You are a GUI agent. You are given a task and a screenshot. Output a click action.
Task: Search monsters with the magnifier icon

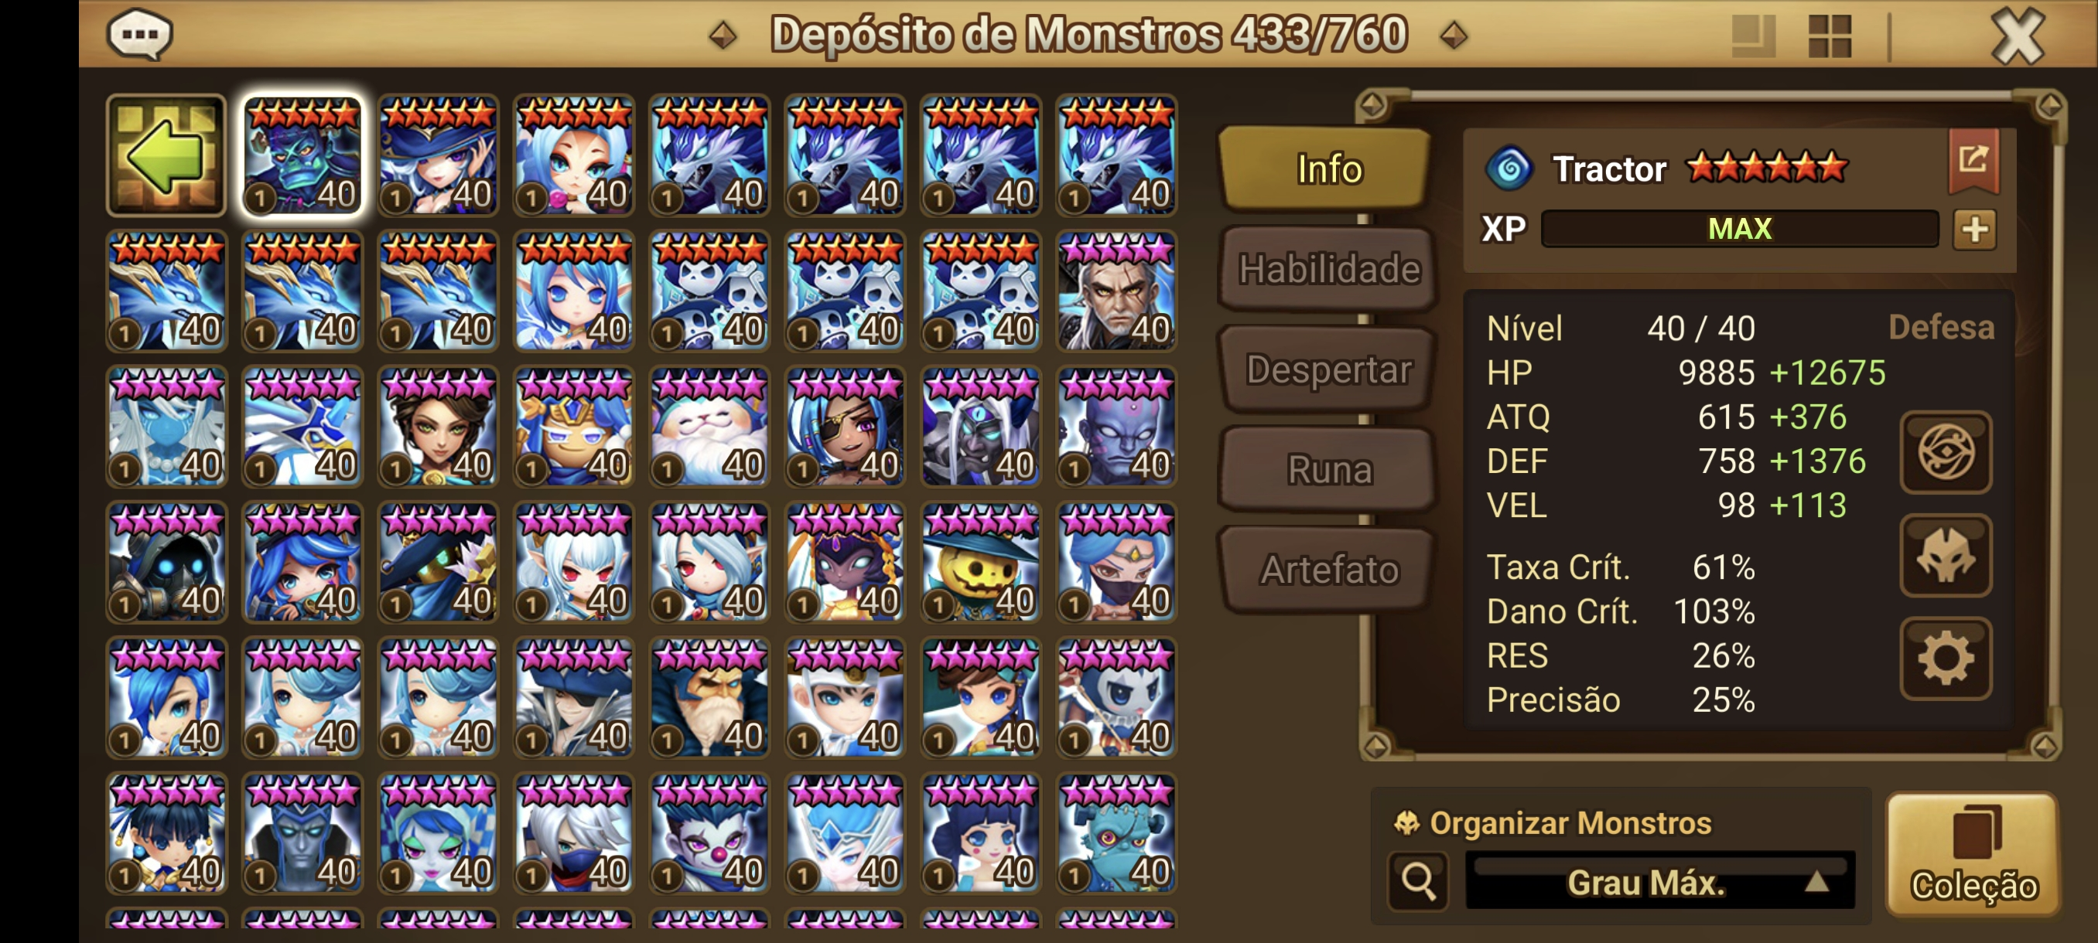[x=1418, y=881]
